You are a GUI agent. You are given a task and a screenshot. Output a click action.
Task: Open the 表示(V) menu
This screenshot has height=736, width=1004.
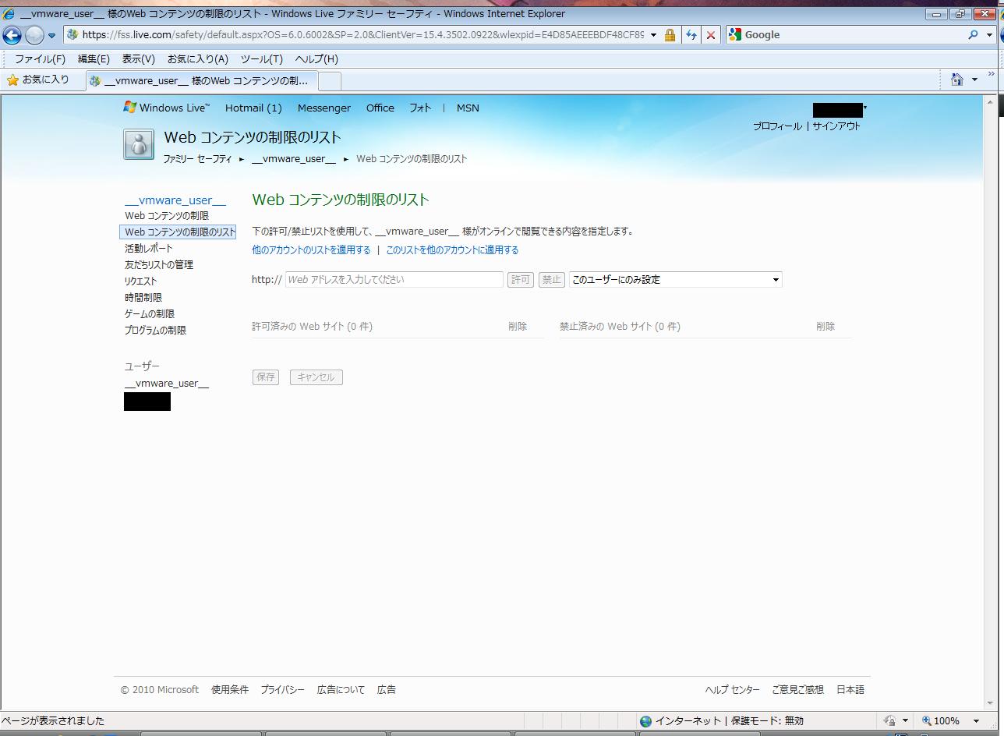[139, 59]
